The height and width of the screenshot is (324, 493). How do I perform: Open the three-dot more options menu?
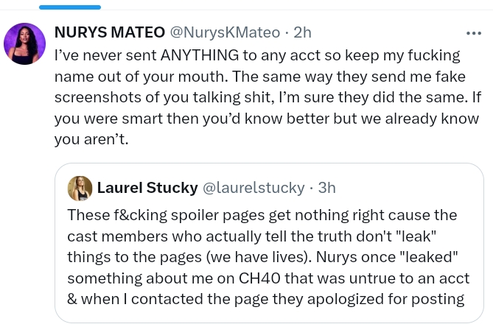click(x=474, y=33)
